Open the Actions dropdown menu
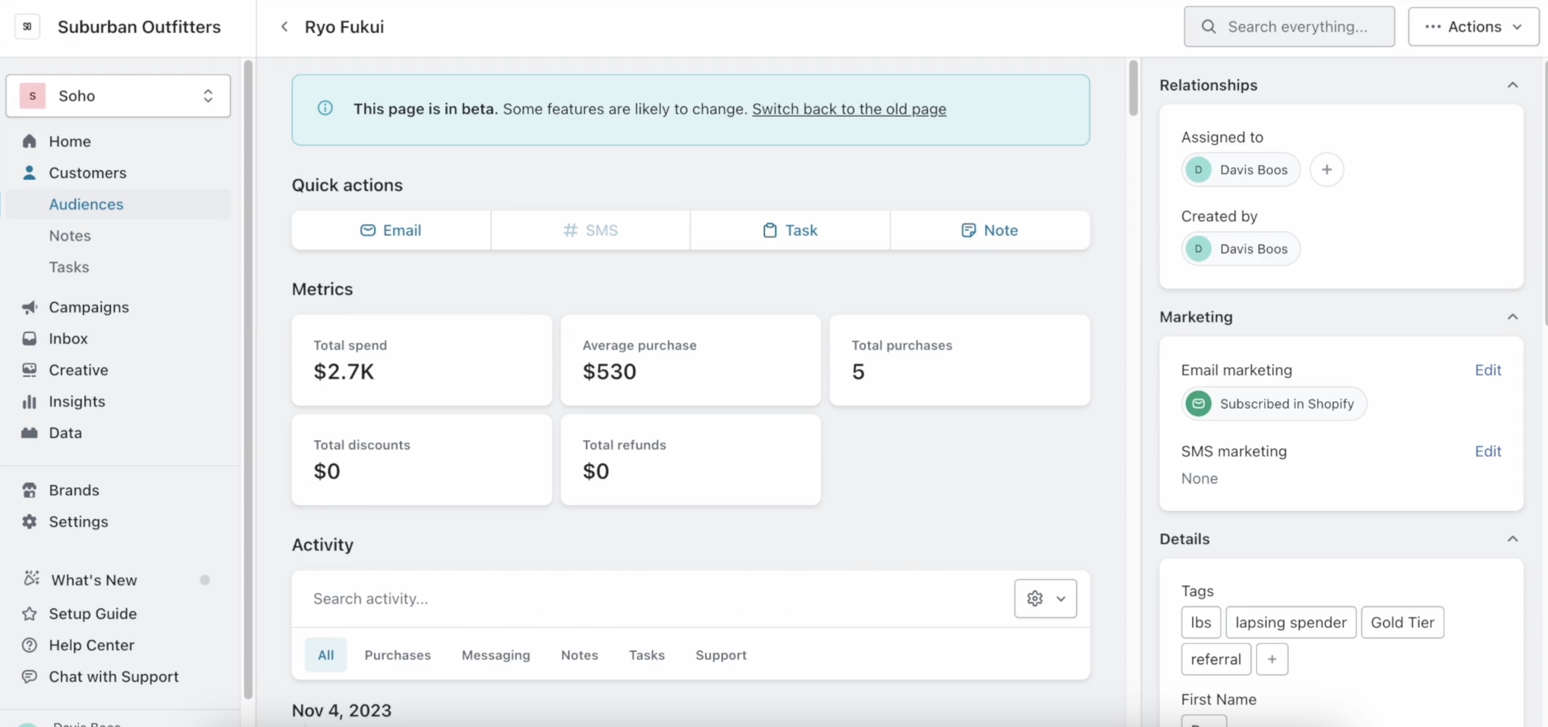 click(1473, 26)
